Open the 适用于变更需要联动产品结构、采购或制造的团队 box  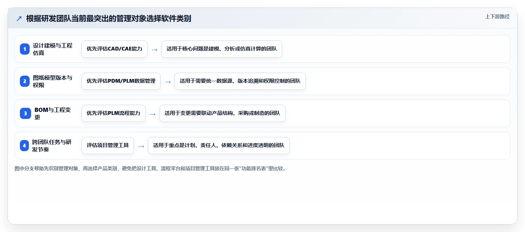coord(223,113)
